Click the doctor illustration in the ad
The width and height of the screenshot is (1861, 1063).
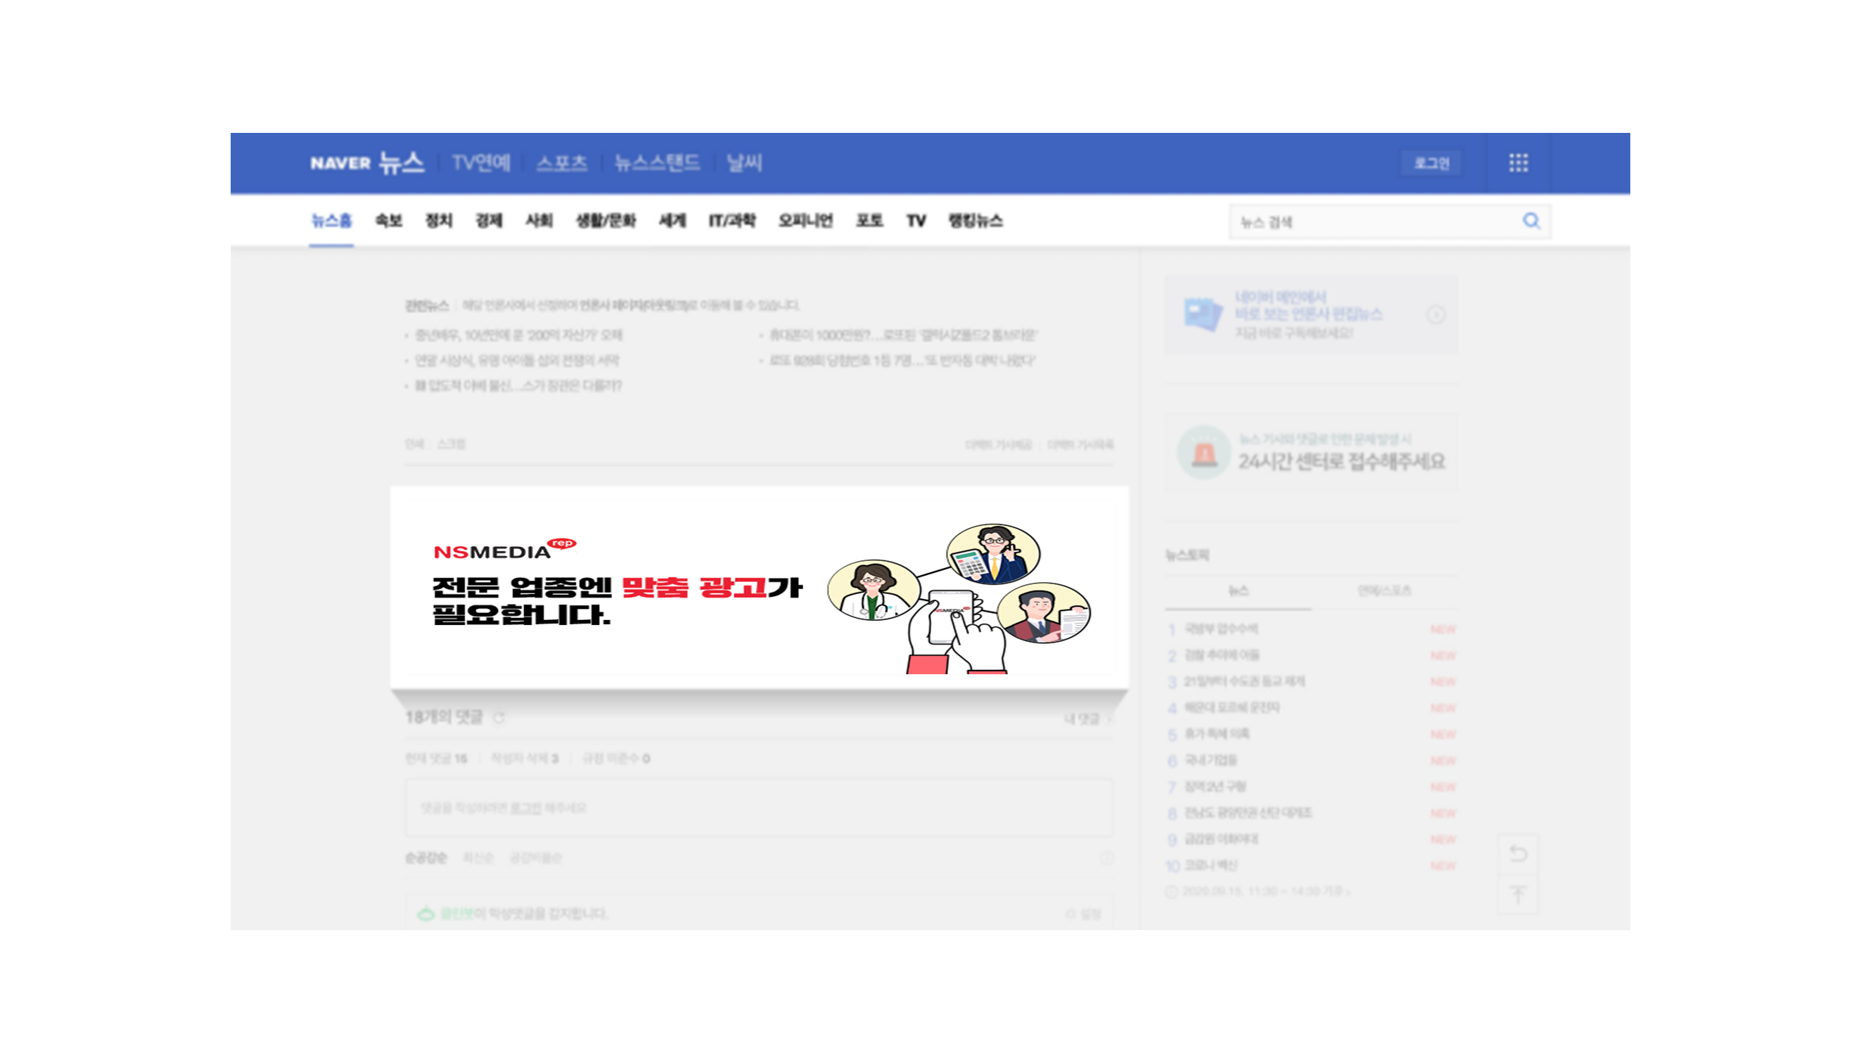point(873,590)
